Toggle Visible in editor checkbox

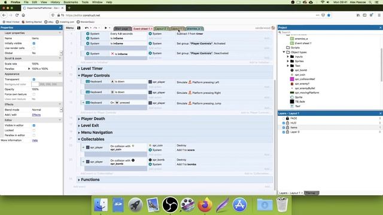point(34,125)
